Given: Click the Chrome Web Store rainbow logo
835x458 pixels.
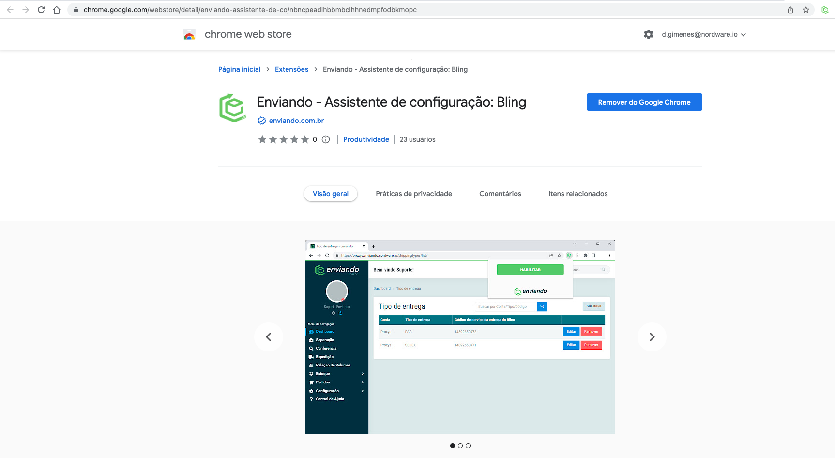Looking at the screenshot, I should point(189,34).
